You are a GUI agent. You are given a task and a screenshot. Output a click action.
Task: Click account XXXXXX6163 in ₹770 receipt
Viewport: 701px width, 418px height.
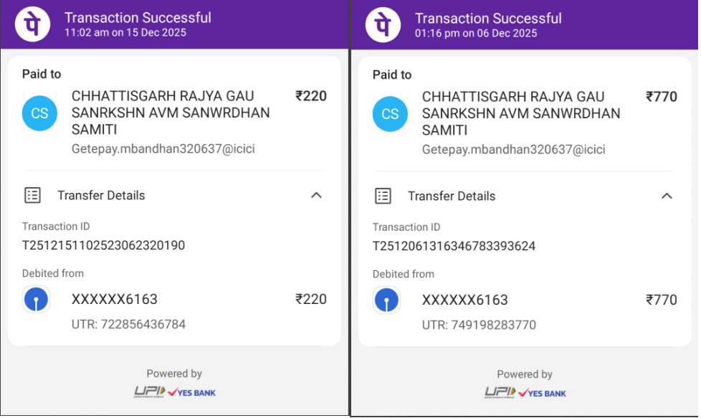pyautogui.click(x=464, y=300)
